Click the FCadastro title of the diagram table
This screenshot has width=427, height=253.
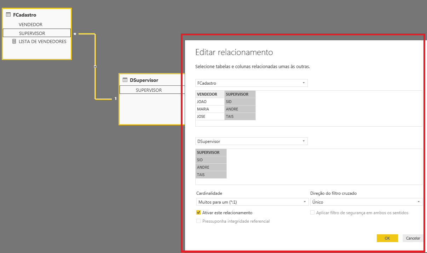pyautogui.click(x=25, y=15)
